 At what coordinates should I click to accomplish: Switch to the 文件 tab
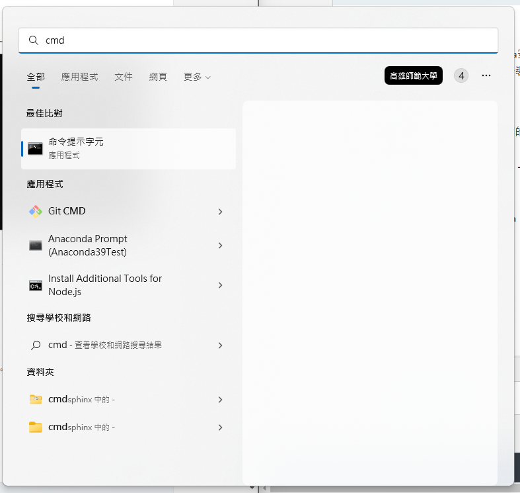[x=124, y=77]
